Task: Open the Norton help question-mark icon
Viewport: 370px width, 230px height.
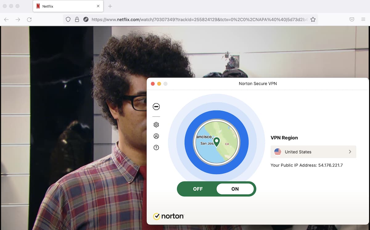Action: point(156,147)
